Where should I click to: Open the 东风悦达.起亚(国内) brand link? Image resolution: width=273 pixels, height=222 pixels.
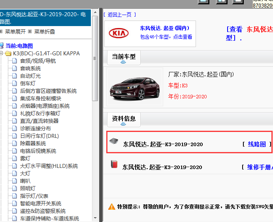point(164,28)
